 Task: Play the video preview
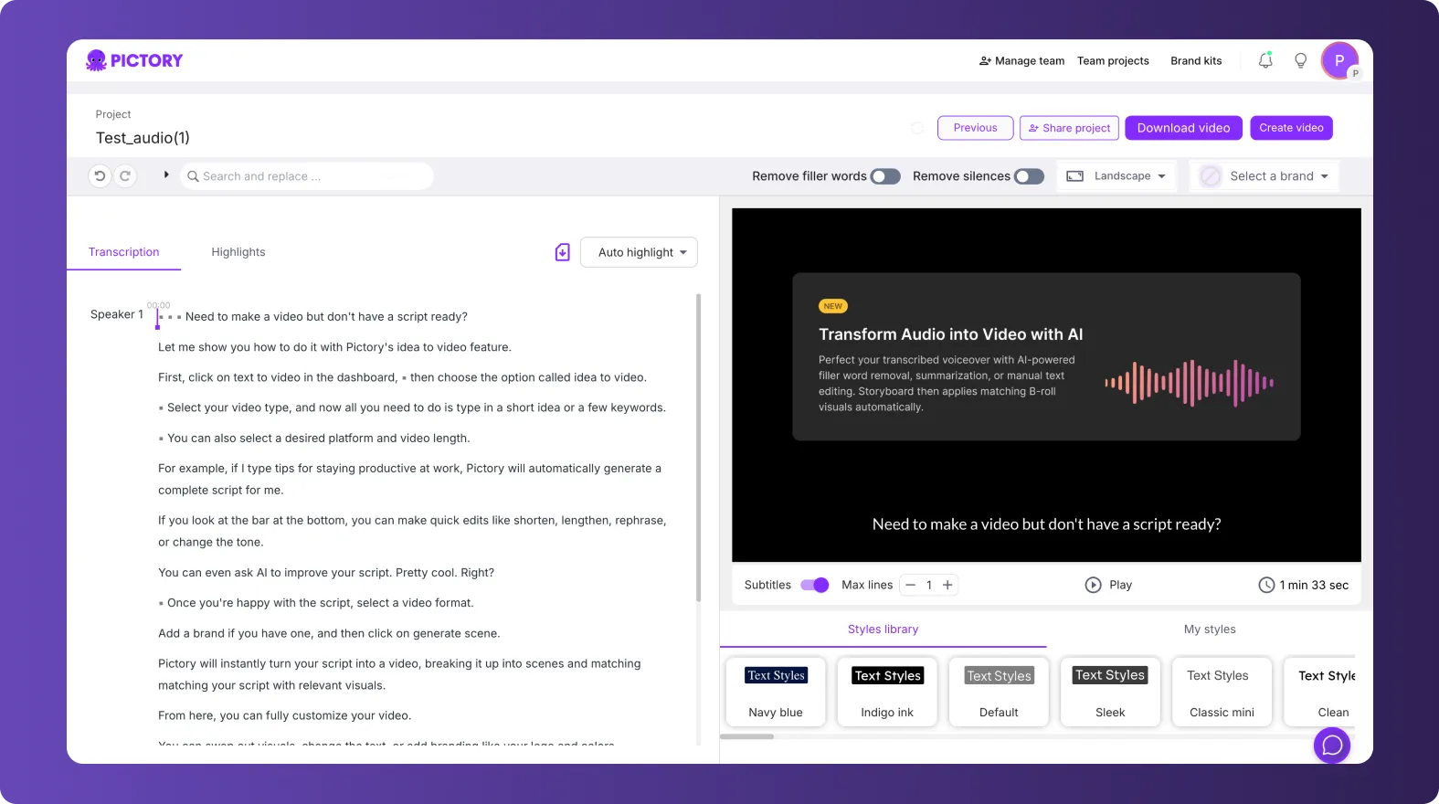[1108, 585]
